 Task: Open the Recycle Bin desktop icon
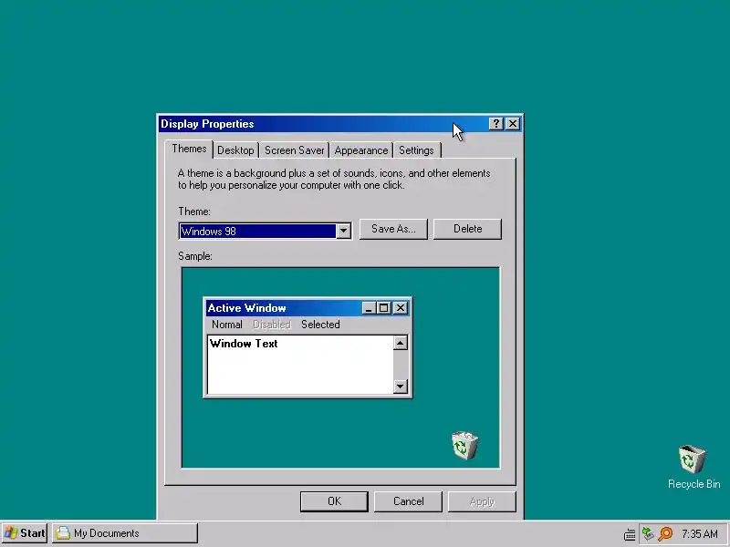(693, 467)
